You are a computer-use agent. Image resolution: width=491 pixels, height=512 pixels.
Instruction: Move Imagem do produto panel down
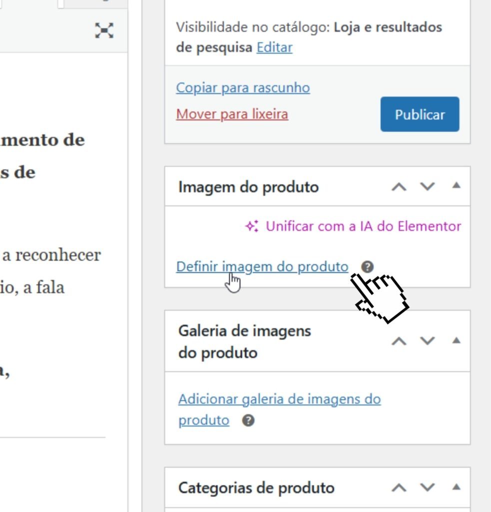[x=428, y=186]
